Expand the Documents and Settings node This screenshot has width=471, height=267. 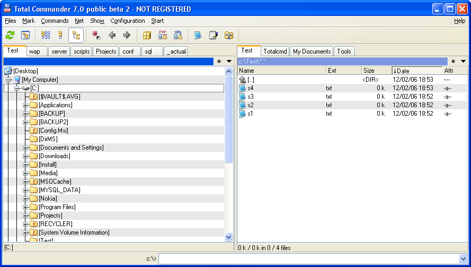(x=25, y=148)
